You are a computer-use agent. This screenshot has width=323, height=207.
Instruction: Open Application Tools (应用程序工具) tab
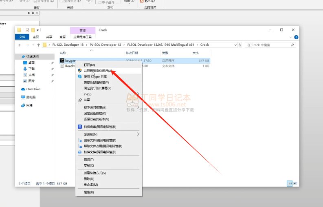point(83,37)
